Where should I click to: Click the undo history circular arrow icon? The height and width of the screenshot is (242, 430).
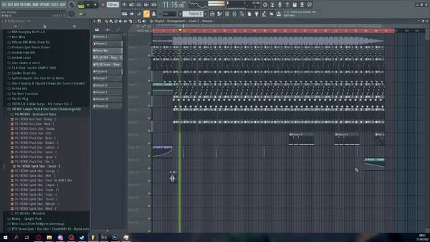pos(265,5)
